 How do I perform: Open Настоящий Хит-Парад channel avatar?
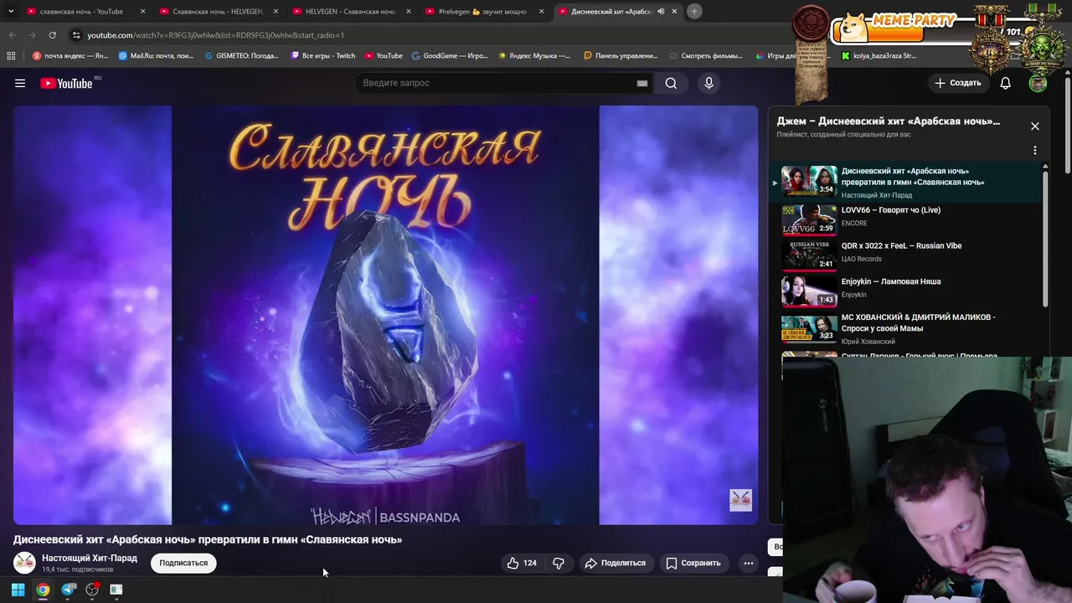coord(24,563)
